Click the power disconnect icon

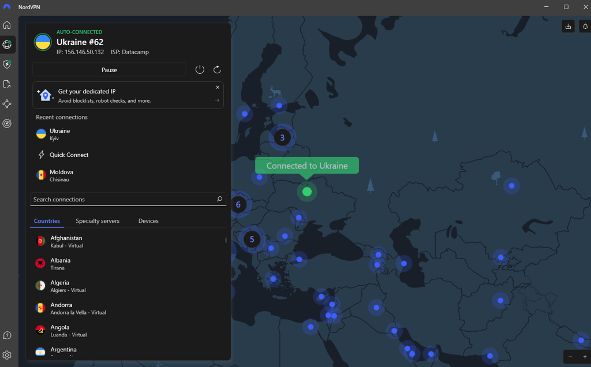200,69
